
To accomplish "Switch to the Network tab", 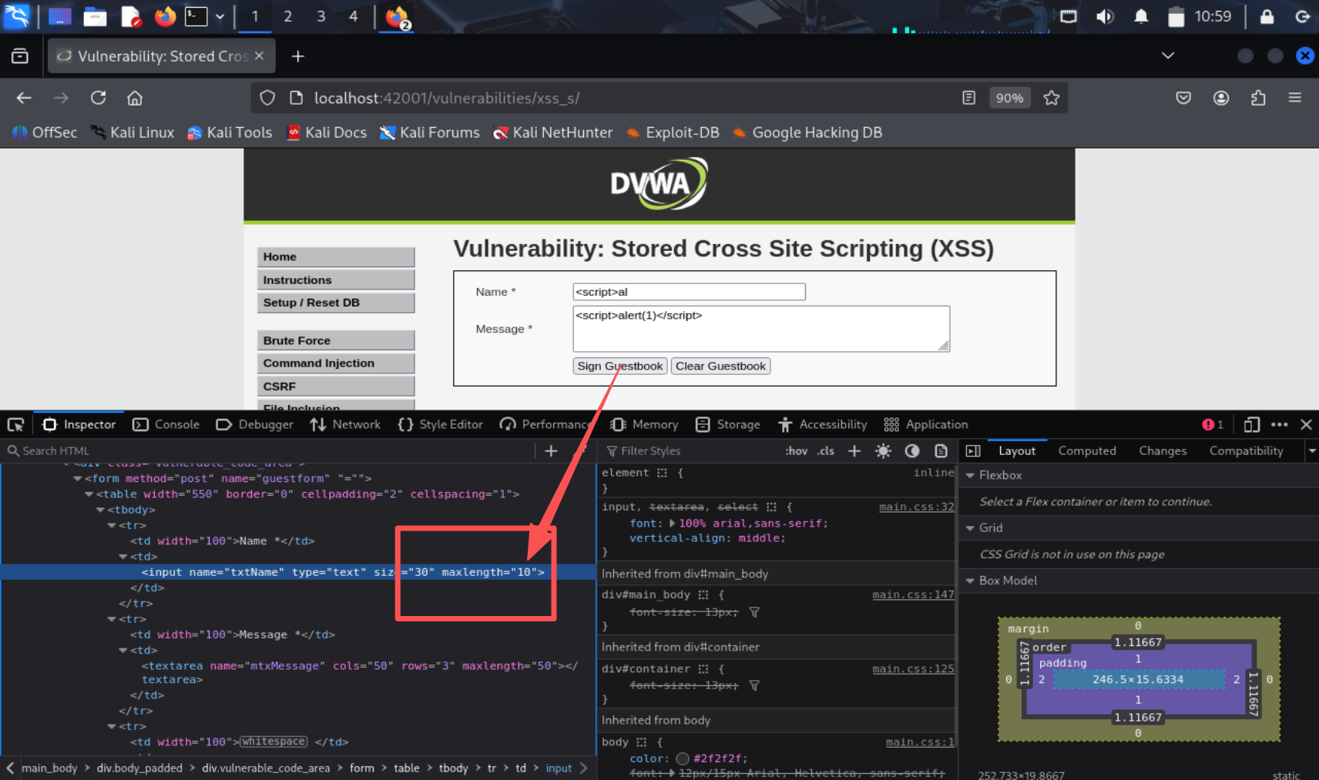I will click(x=345, y=424).
